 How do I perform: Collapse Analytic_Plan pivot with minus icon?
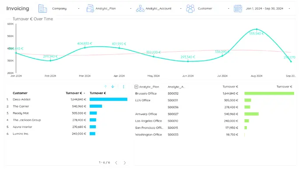click(137, 87)
